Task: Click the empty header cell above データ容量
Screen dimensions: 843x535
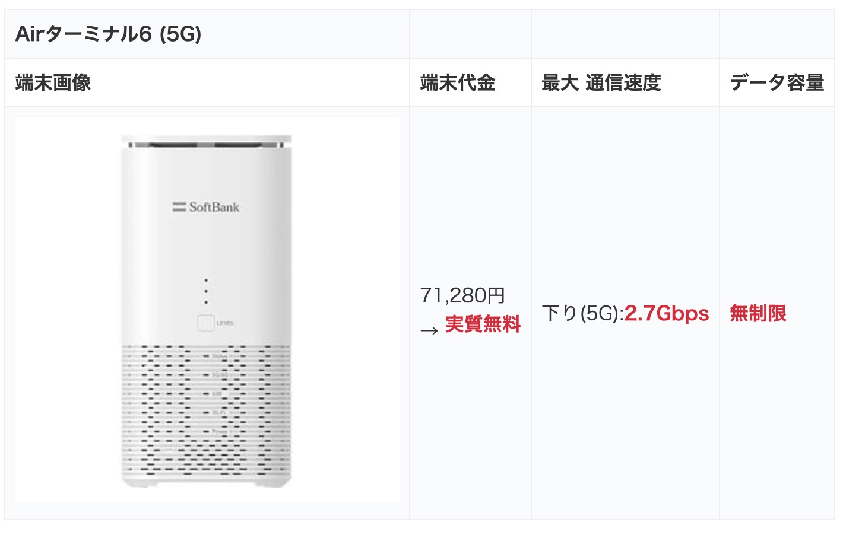Action: 777,34
